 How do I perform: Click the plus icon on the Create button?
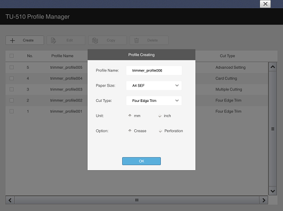click(x=13, y=40)
